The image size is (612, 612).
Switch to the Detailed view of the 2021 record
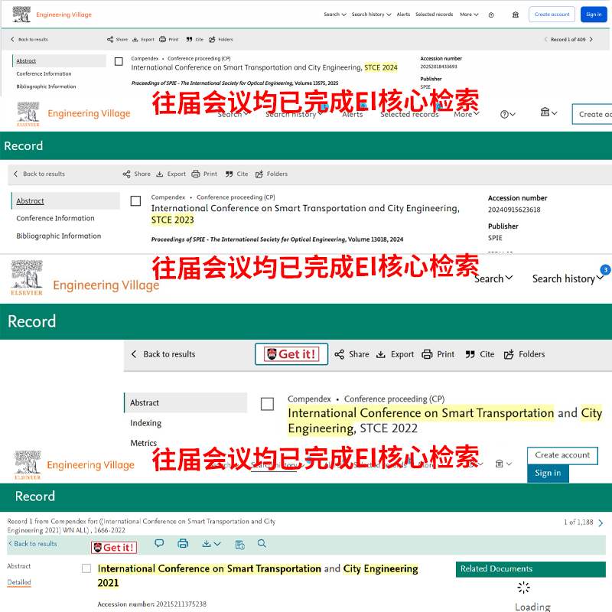tap(19, 582)
